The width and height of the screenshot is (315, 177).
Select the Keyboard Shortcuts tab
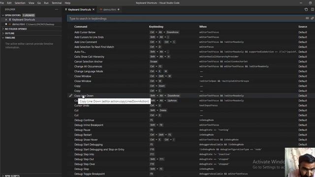(80, 9)
